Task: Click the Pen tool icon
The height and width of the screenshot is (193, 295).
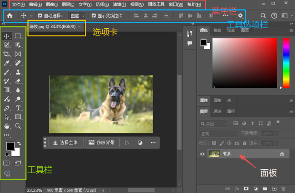Action: [x=7, y=108]
